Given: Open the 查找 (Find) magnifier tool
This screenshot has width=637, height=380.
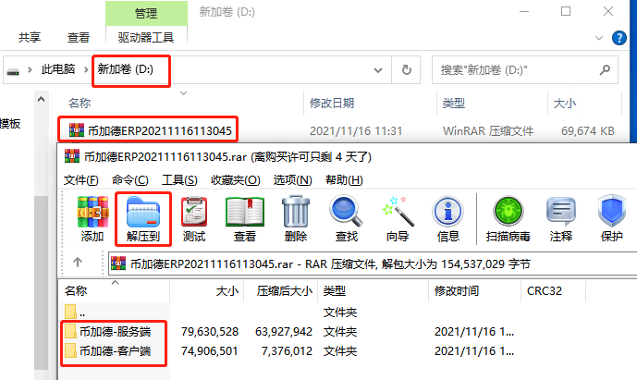Looking at the screenshot, I should [x=346, y=219].
